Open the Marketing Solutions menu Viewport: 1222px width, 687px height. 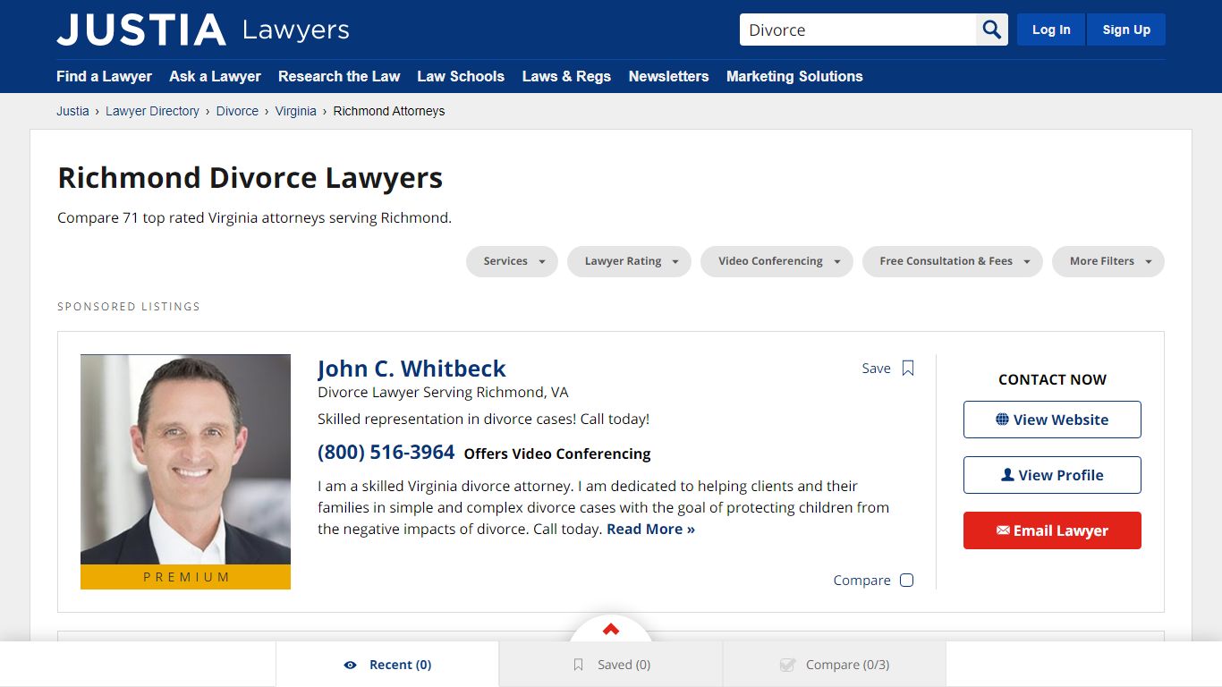tap(794, 76)
